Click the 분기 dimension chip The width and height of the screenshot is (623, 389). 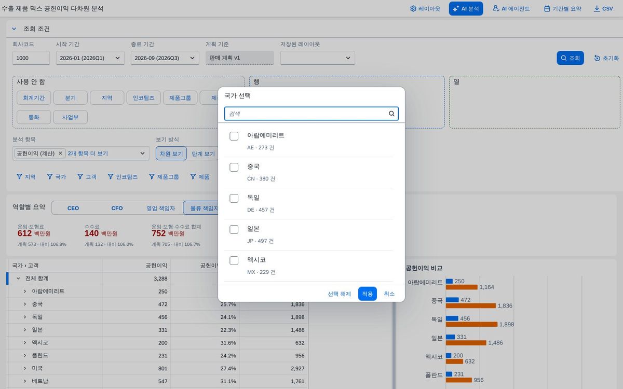70,98
